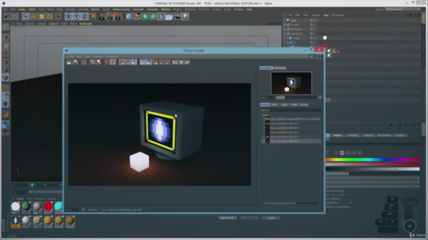Click the navigator render thumbnail
The width and height of the screenshot is (428, 240).
(292, 83)
